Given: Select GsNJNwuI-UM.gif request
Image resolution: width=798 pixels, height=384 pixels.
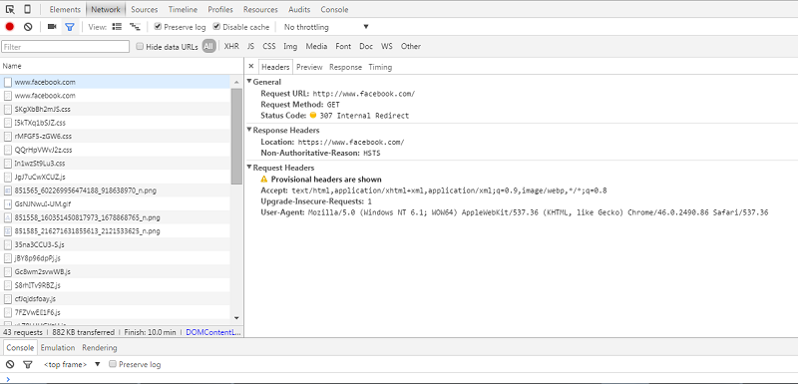Looking at the screenshot, I should click(116, 203).
